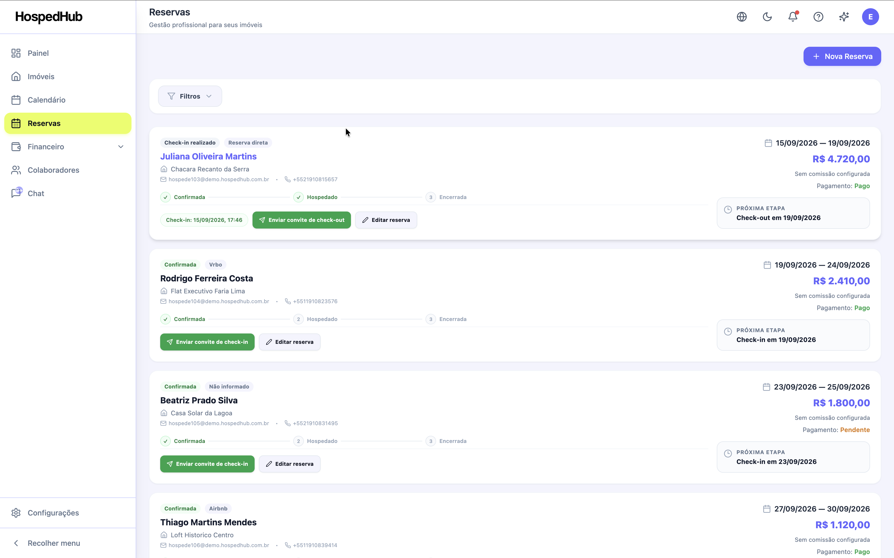Click the Calendário calendar icon
The image size is (894, 558).
tap(16, 100)
